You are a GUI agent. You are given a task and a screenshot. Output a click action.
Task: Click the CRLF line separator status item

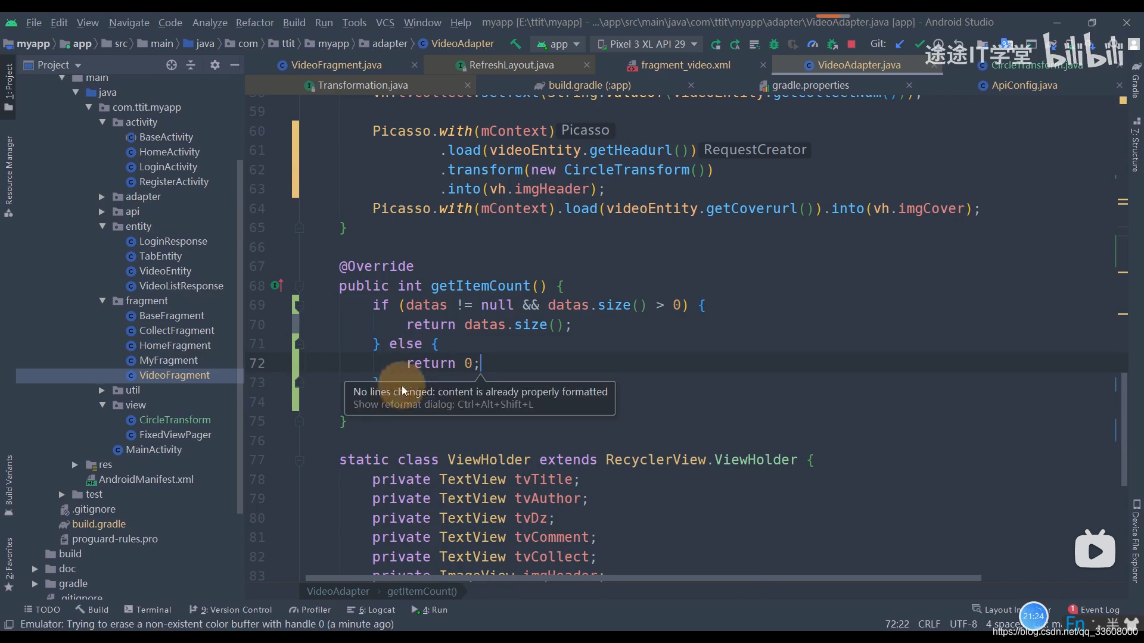[929, 624]
